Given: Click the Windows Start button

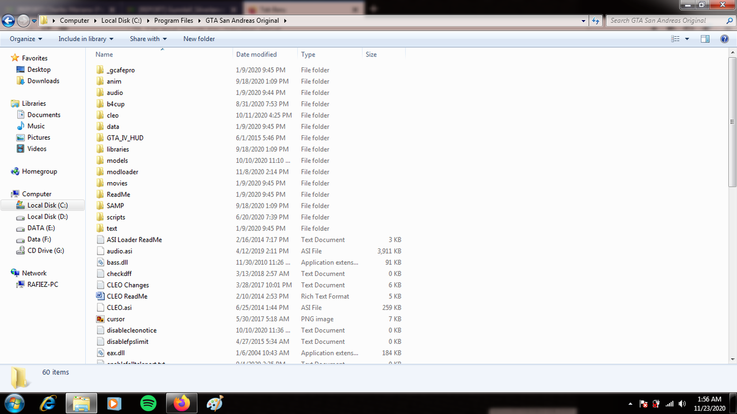Looking at the screenshot, I should (x=14, y=403).
